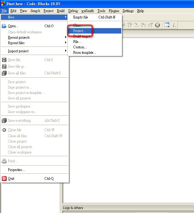The height and width of the screenshot is (213, 194).
Task: Click the printer icon beside Print...
Action: 4,161
